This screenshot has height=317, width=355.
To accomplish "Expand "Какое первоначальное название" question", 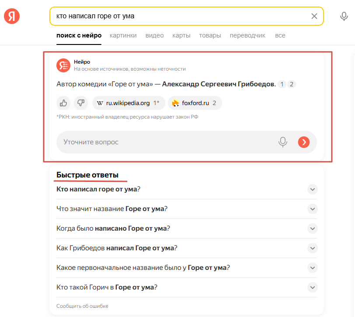I will pos(312,268).
